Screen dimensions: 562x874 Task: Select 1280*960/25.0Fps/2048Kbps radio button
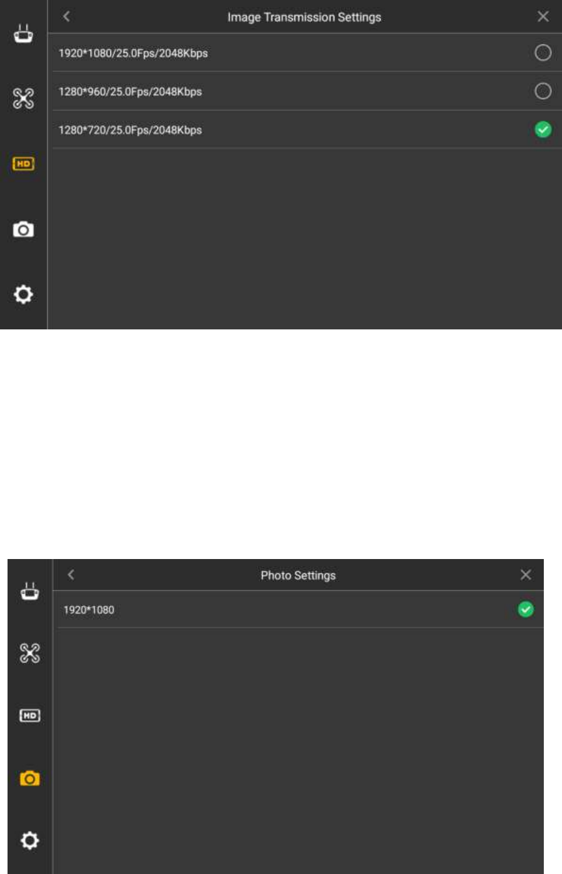click(x=543, y=92)
